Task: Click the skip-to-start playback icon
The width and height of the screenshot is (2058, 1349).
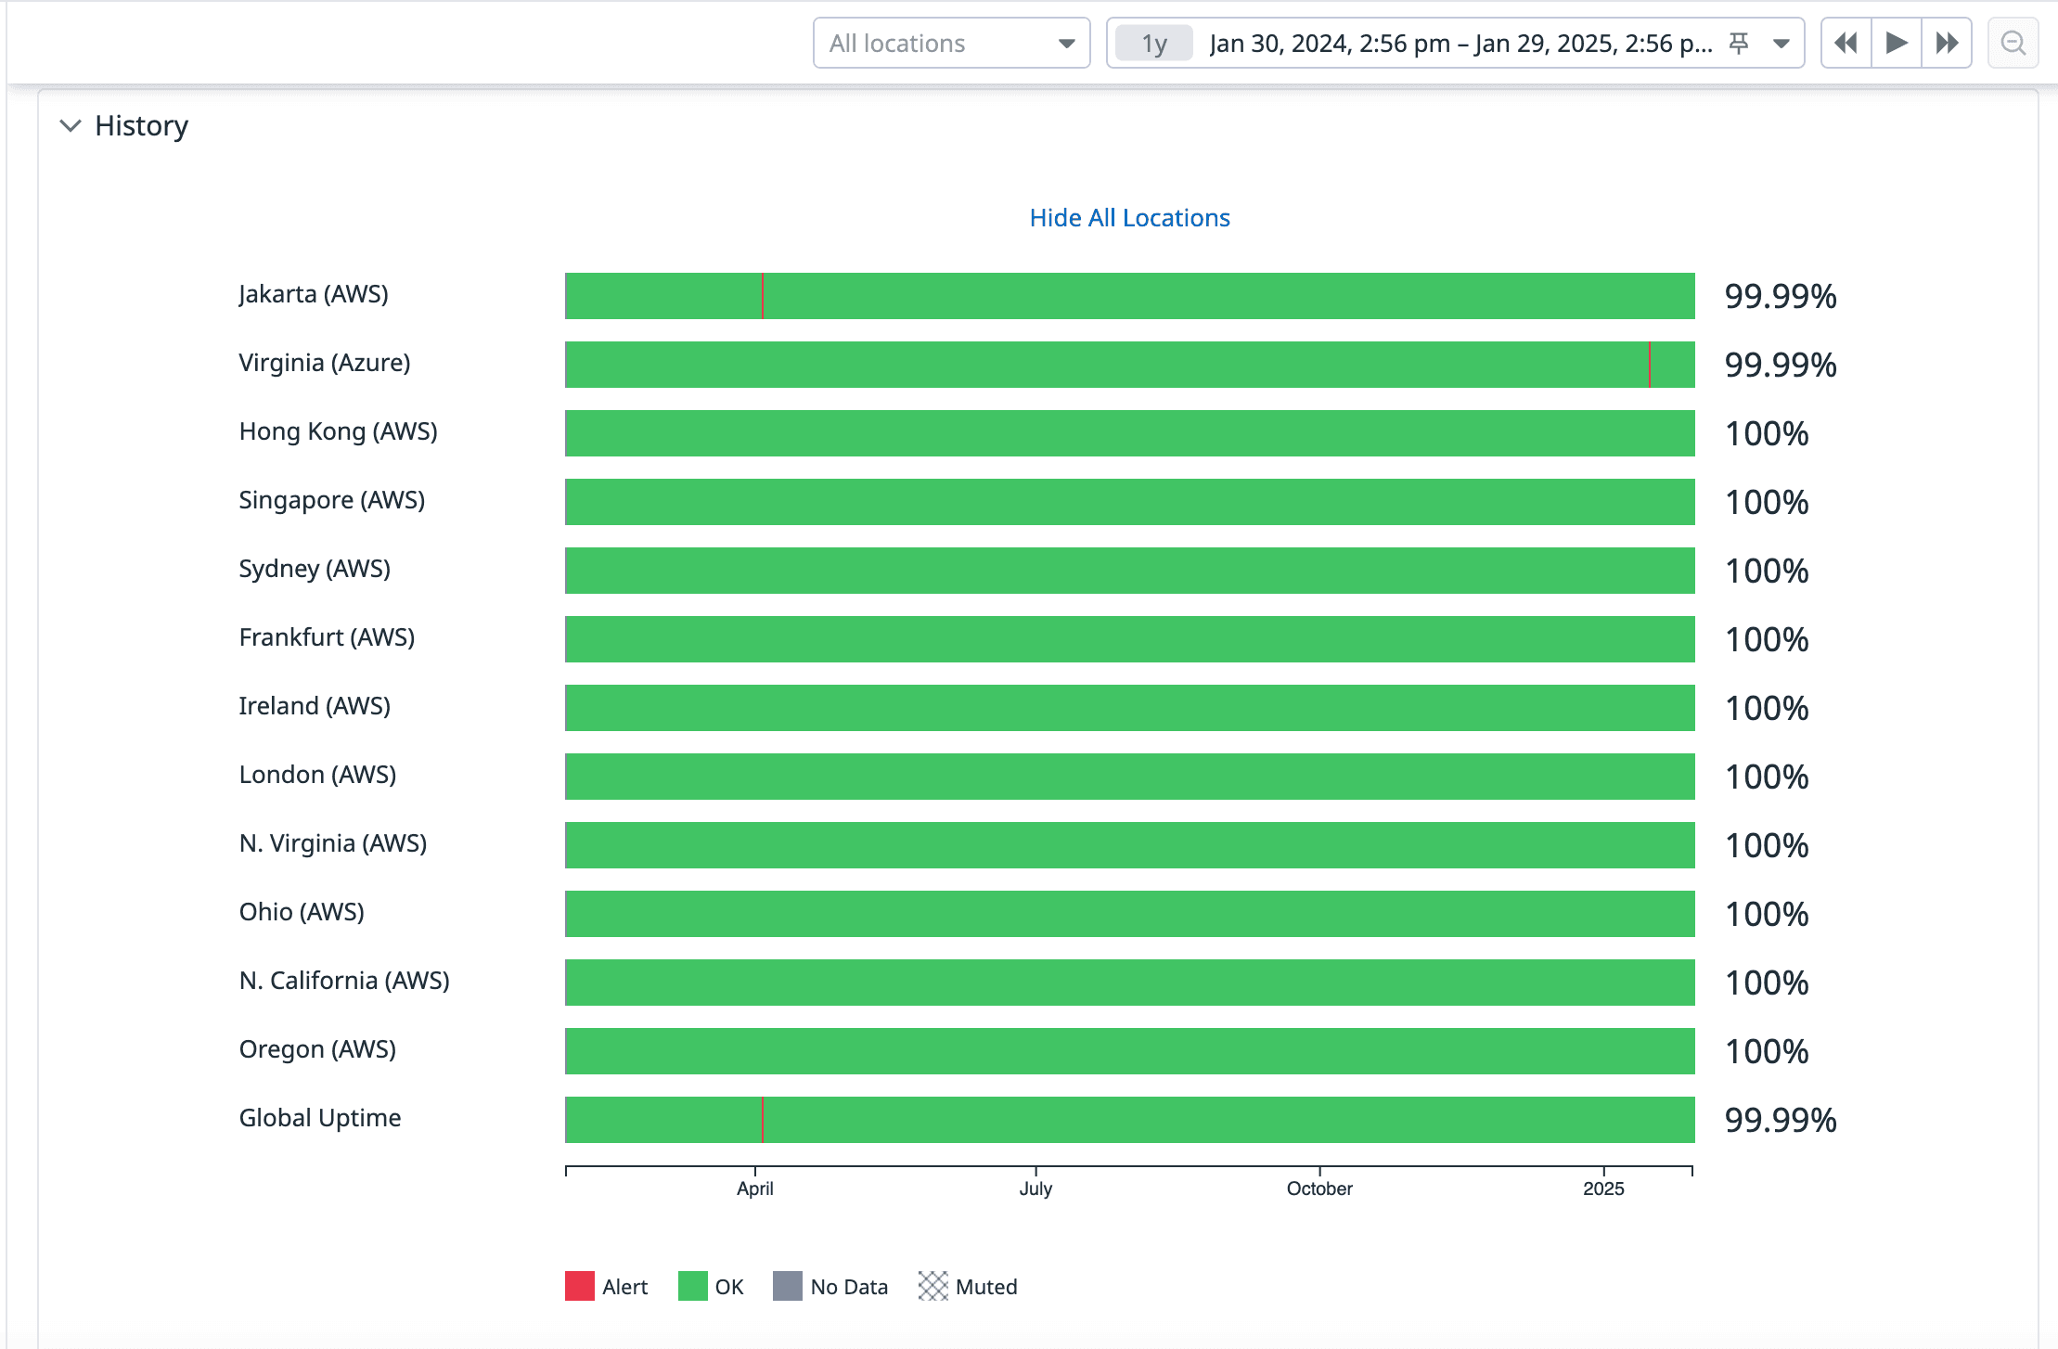Action: tap(1845, 42)
